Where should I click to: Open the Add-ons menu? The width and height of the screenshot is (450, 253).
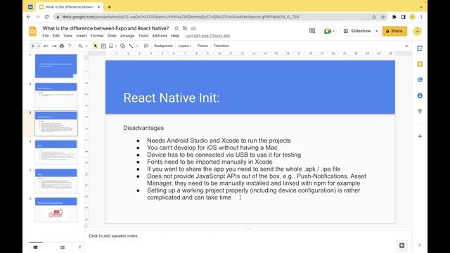coord(160,36)
